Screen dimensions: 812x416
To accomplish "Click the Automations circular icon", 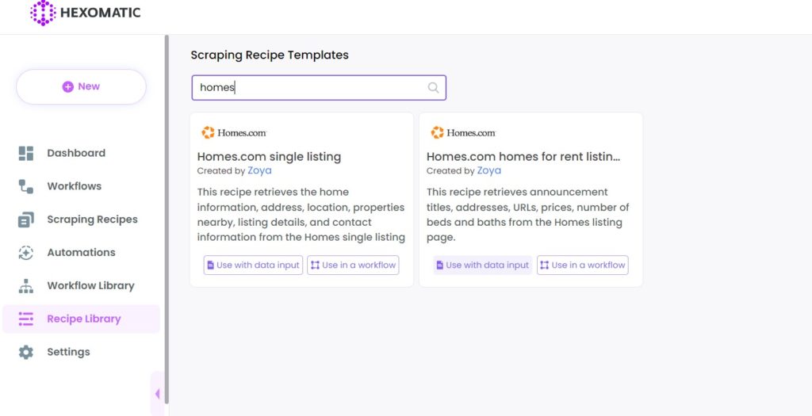I will pyautogui.click(x=26, y=253).
